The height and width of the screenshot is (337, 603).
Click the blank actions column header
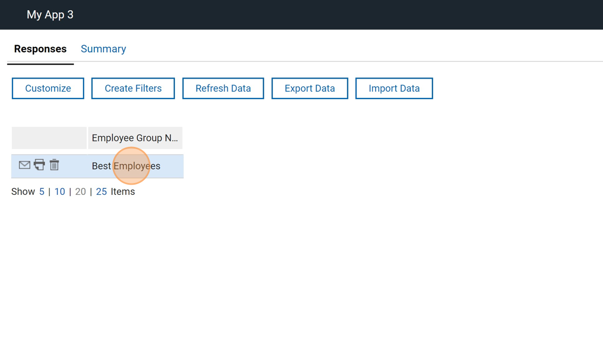point(49,138)
